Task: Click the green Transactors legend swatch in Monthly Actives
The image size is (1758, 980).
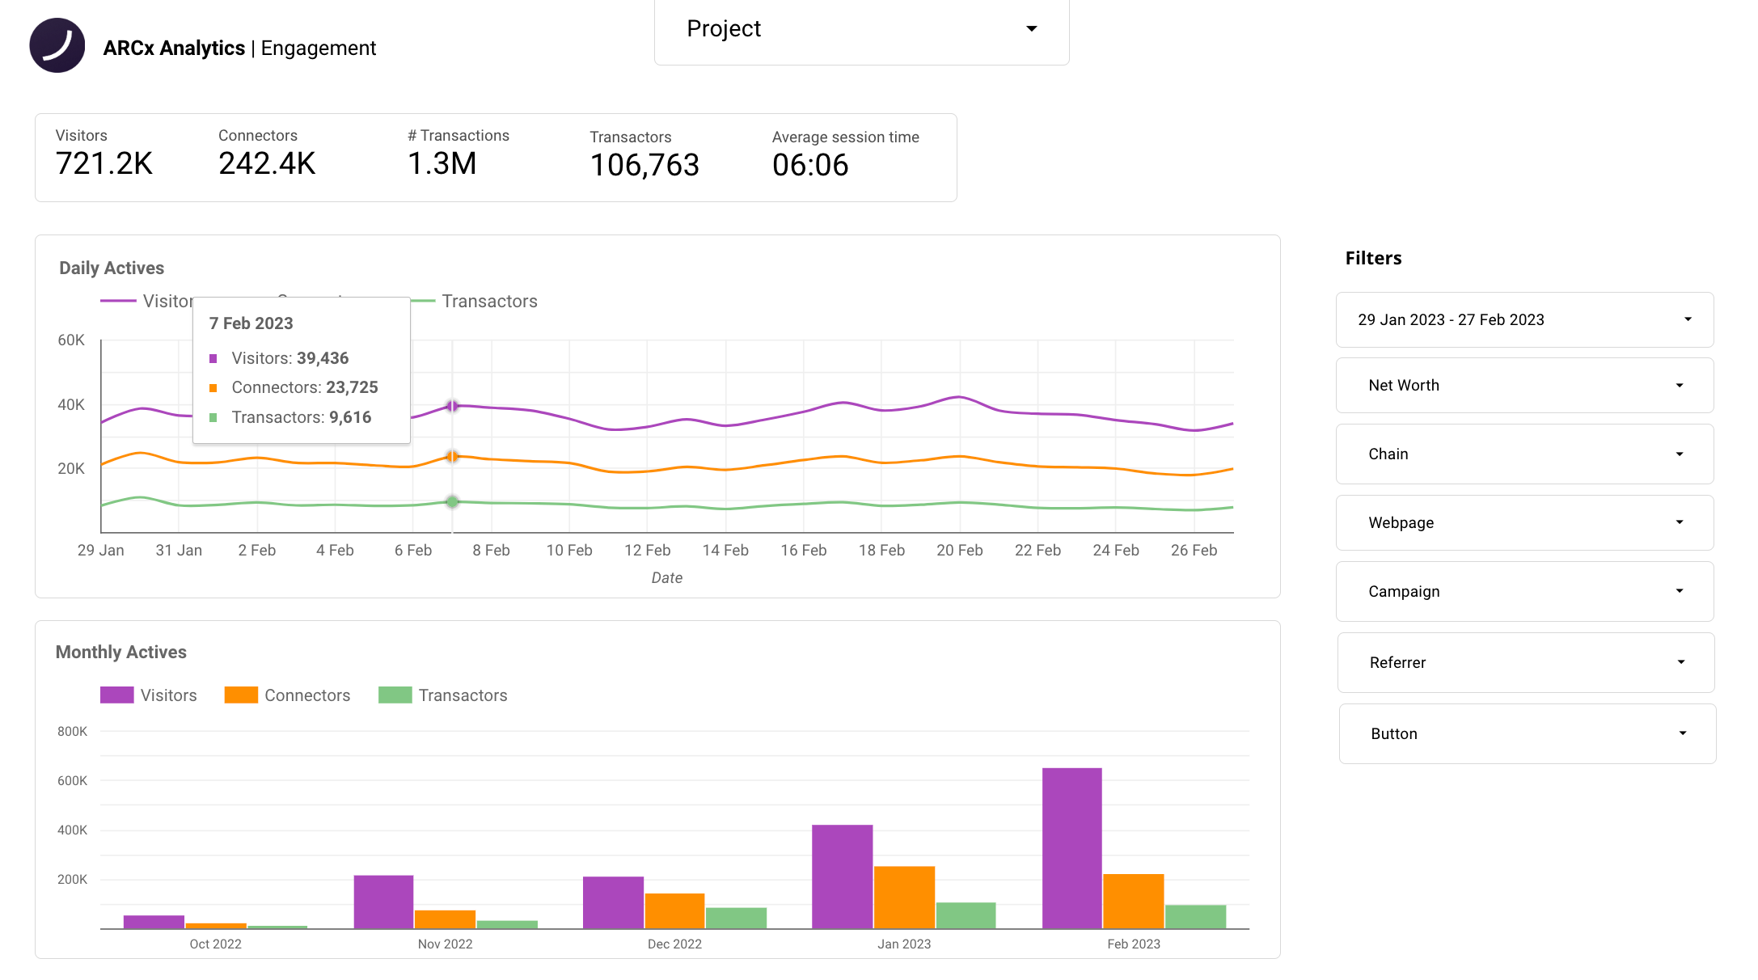Action: pos(395,695)
